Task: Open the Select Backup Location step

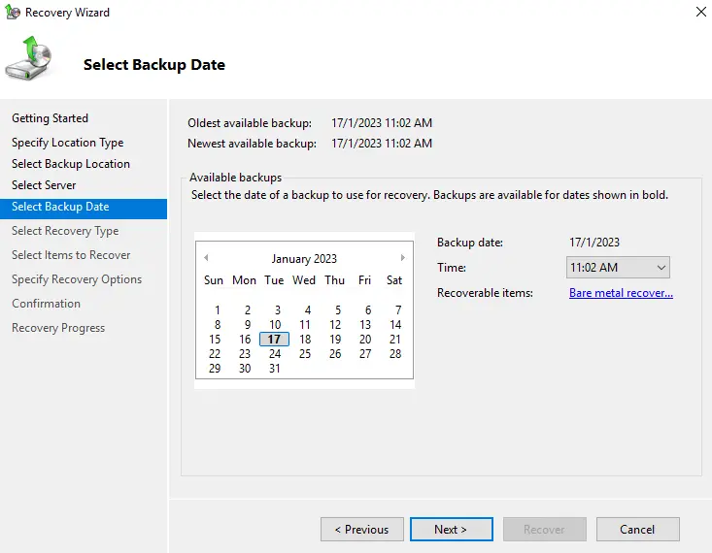Action: 70,164
